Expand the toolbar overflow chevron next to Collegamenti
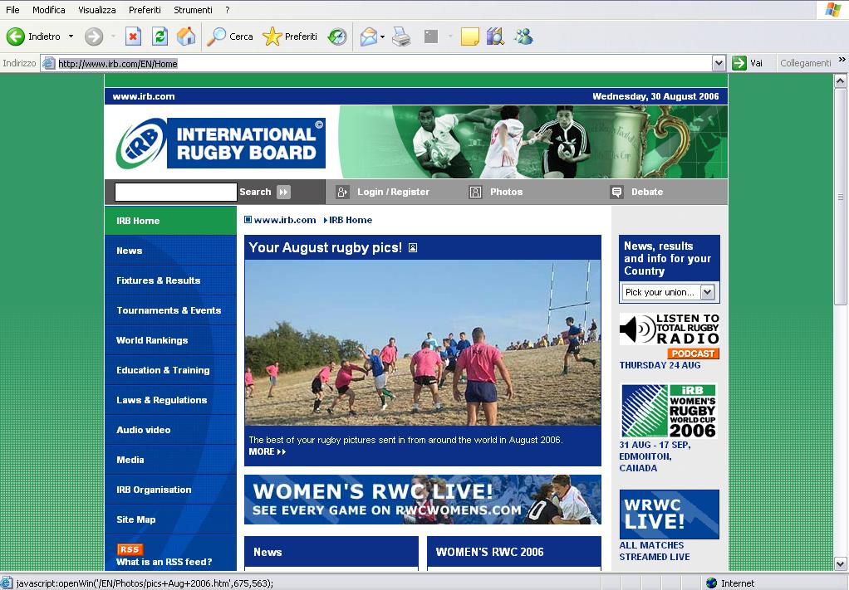This screenshot has width=849, height=590. point(842,60)
